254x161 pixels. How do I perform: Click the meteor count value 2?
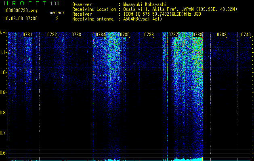tap(57, 19)
